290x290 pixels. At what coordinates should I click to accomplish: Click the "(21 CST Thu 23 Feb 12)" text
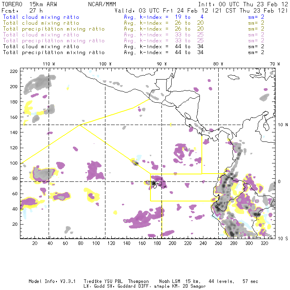click(x=250, y=11)
